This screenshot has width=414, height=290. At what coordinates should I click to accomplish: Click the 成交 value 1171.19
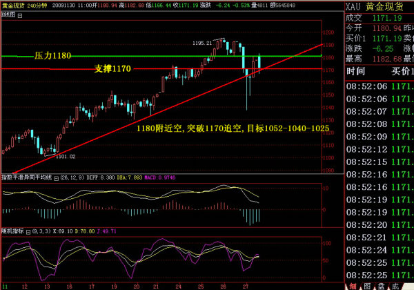[x=387, y=18]
